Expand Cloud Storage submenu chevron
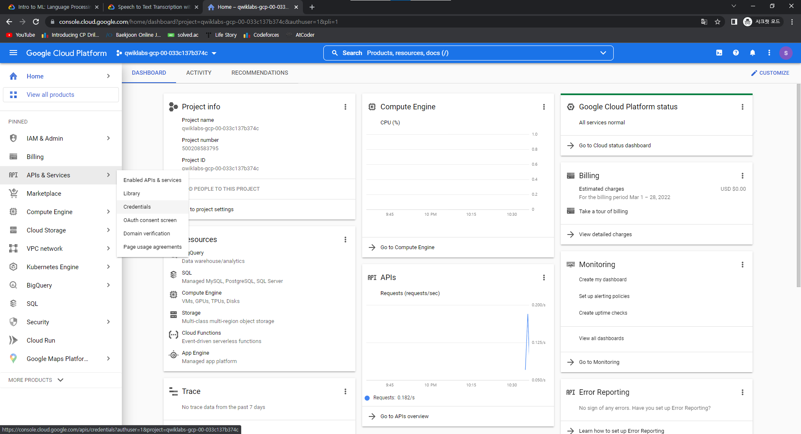The width and height of the screenshot is (801, 434). click(108, 230)
